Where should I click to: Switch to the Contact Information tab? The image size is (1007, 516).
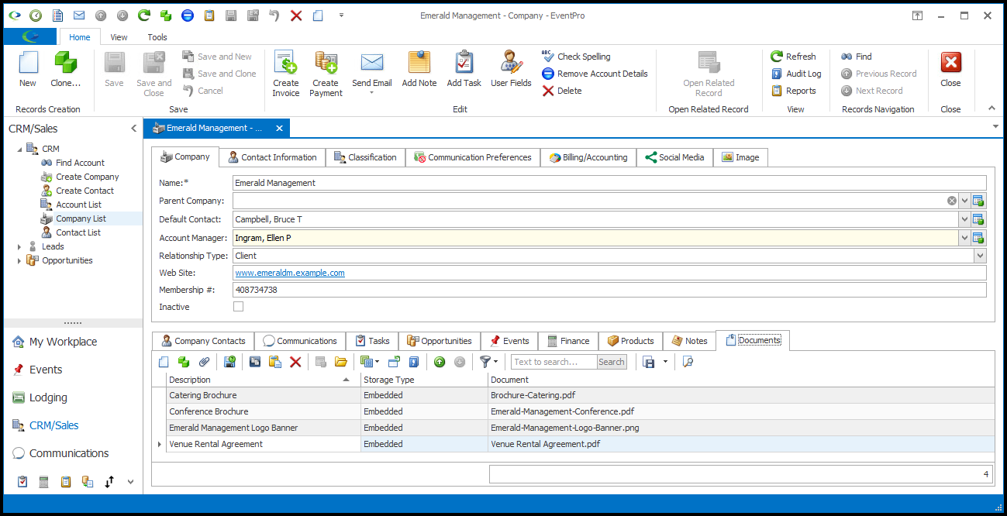272,157
